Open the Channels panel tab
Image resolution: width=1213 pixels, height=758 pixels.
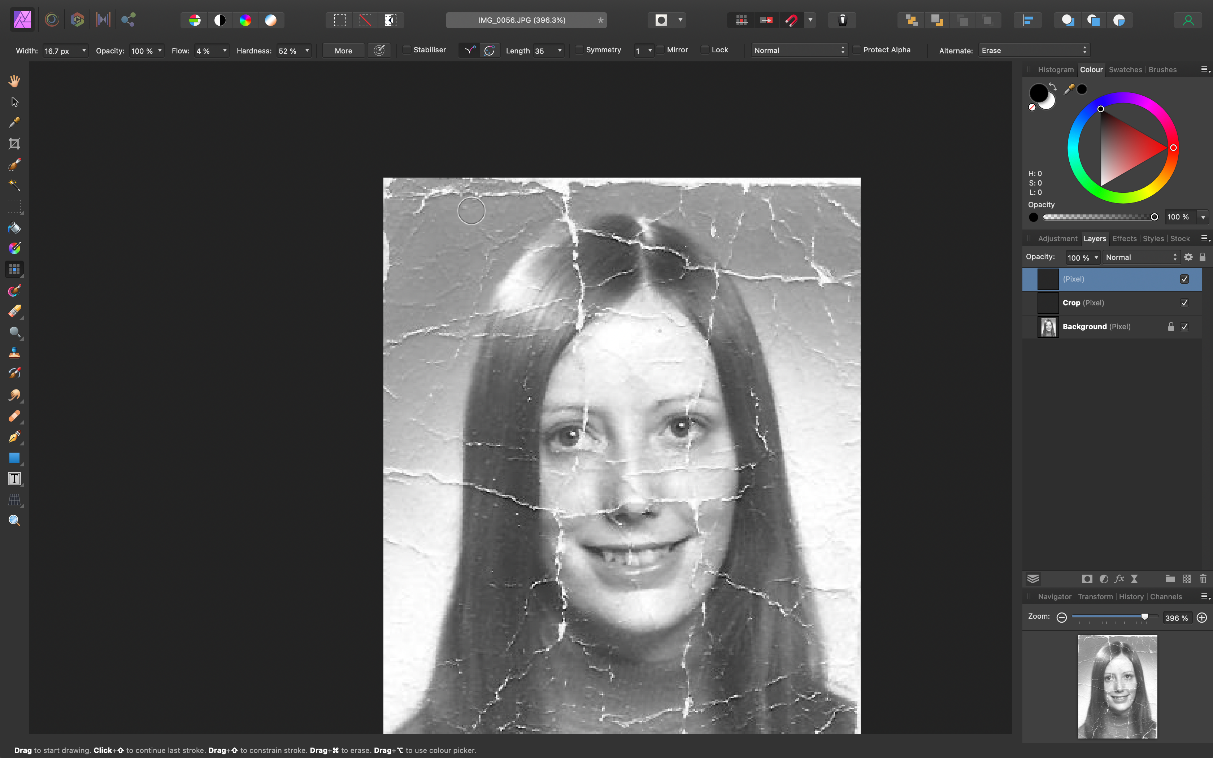coord(1166,597)
